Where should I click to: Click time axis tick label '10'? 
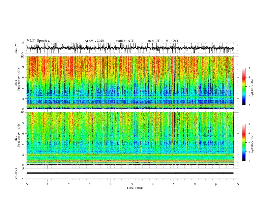pos(237,184)
